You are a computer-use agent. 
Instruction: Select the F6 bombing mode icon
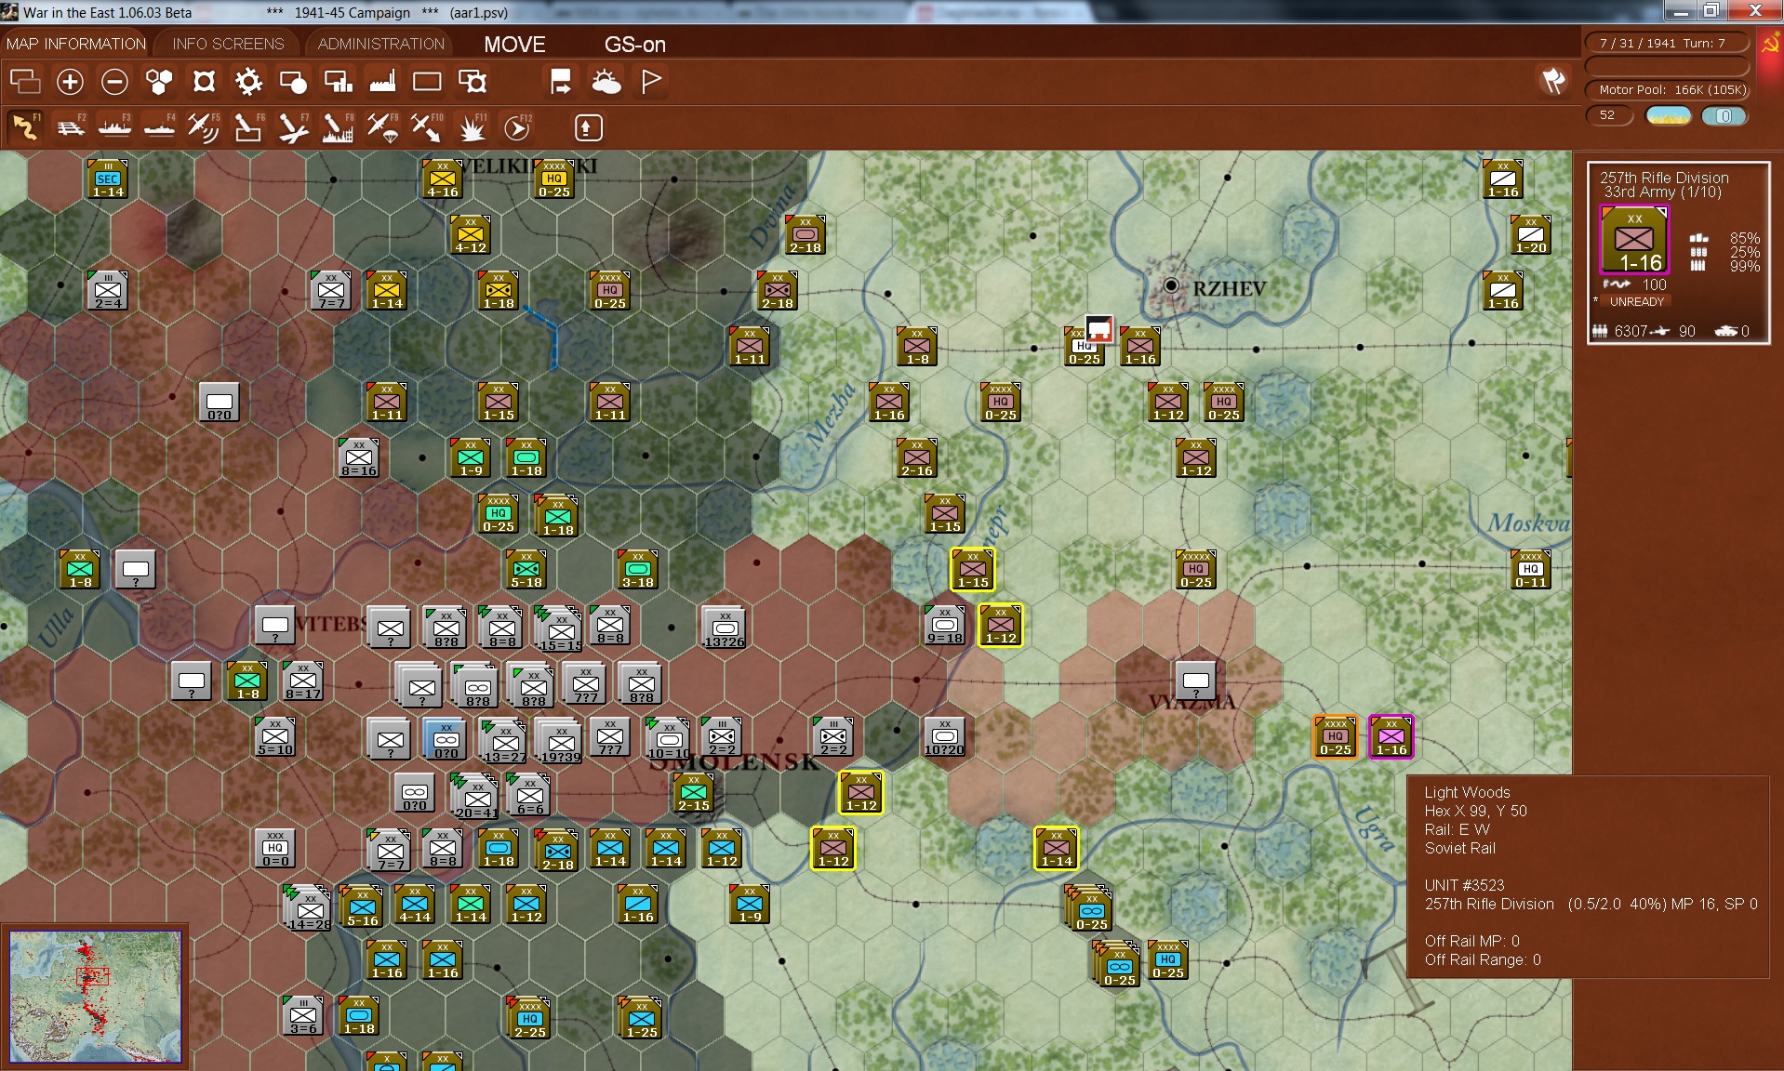click(248, 127)
